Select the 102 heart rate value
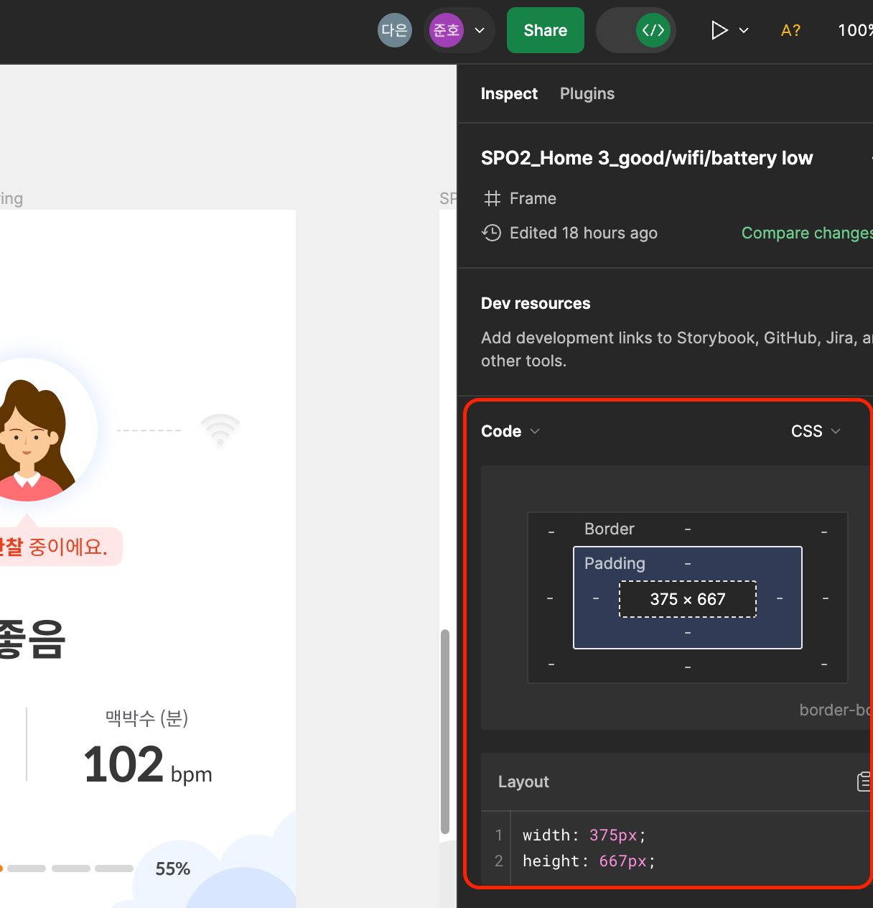The height and width of the screenshot is (908, 873). tap(123, 764)
